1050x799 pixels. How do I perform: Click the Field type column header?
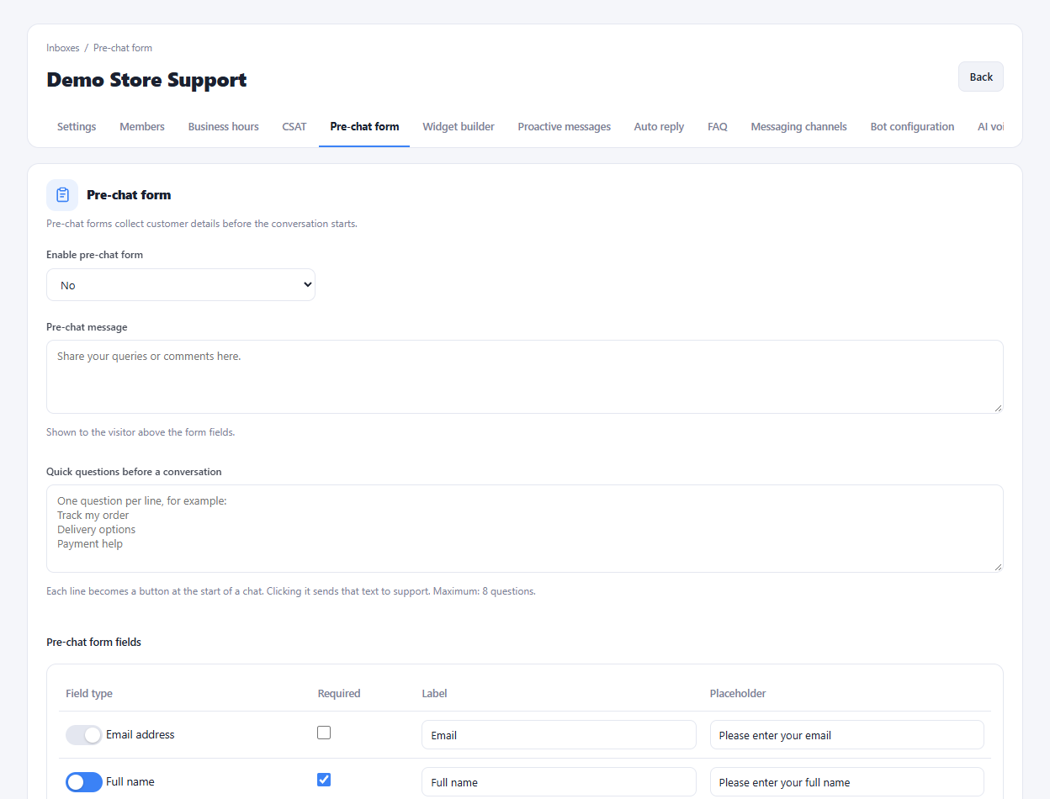[x=89, y=694]
